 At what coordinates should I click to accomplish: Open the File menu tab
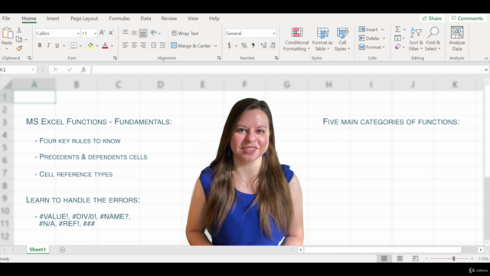[6, 18]
